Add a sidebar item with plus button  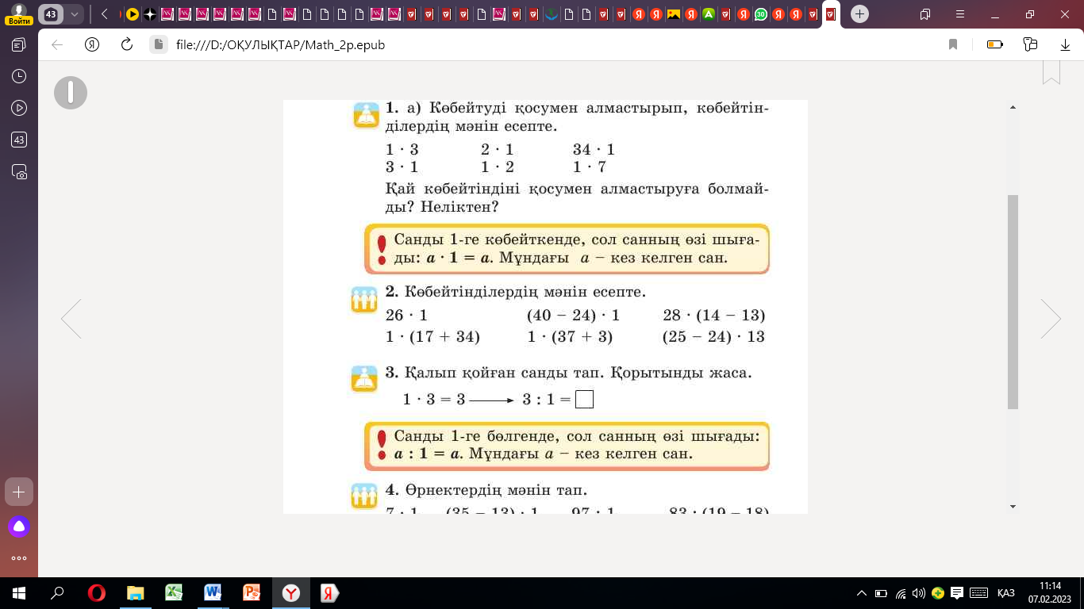pyautogui.click(x=19, y=492)
